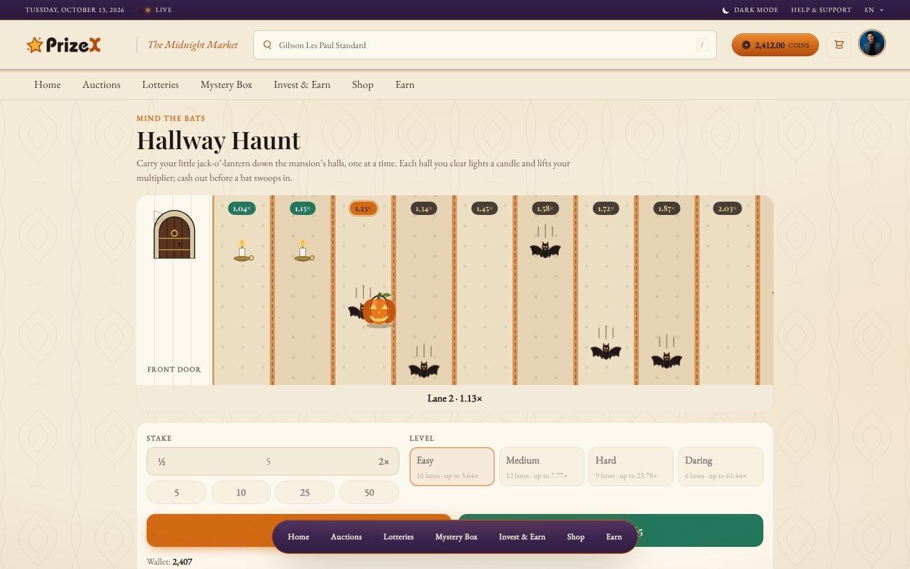The height and width of the screenshot is (569, 910).
Task: Set stake to 25 preset
Action: (x=305, y=493)
